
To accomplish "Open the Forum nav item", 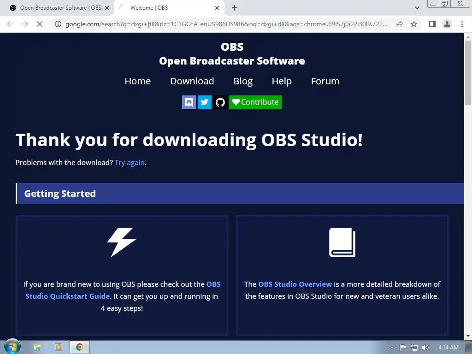I will (325, 81).
